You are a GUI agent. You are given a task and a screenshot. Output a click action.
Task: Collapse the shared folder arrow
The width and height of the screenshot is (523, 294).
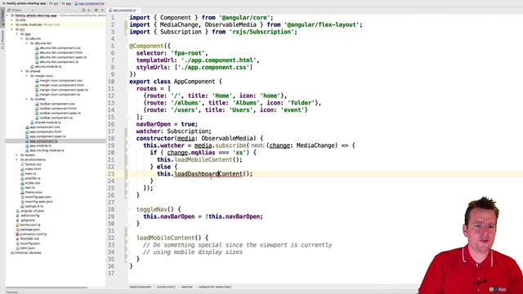pos(22,71)
